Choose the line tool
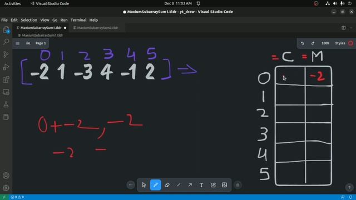Image resolution: width=356 pixels, height=200 pixels. (179, 185)
